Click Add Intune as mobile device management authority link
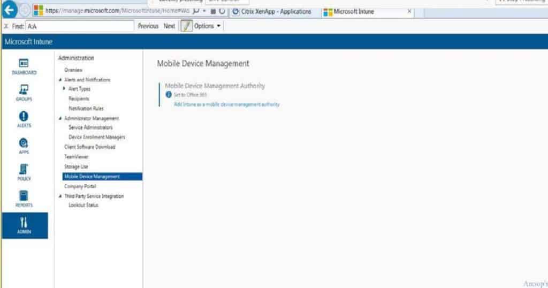This screenshot has height=288, width=548. 227,104
